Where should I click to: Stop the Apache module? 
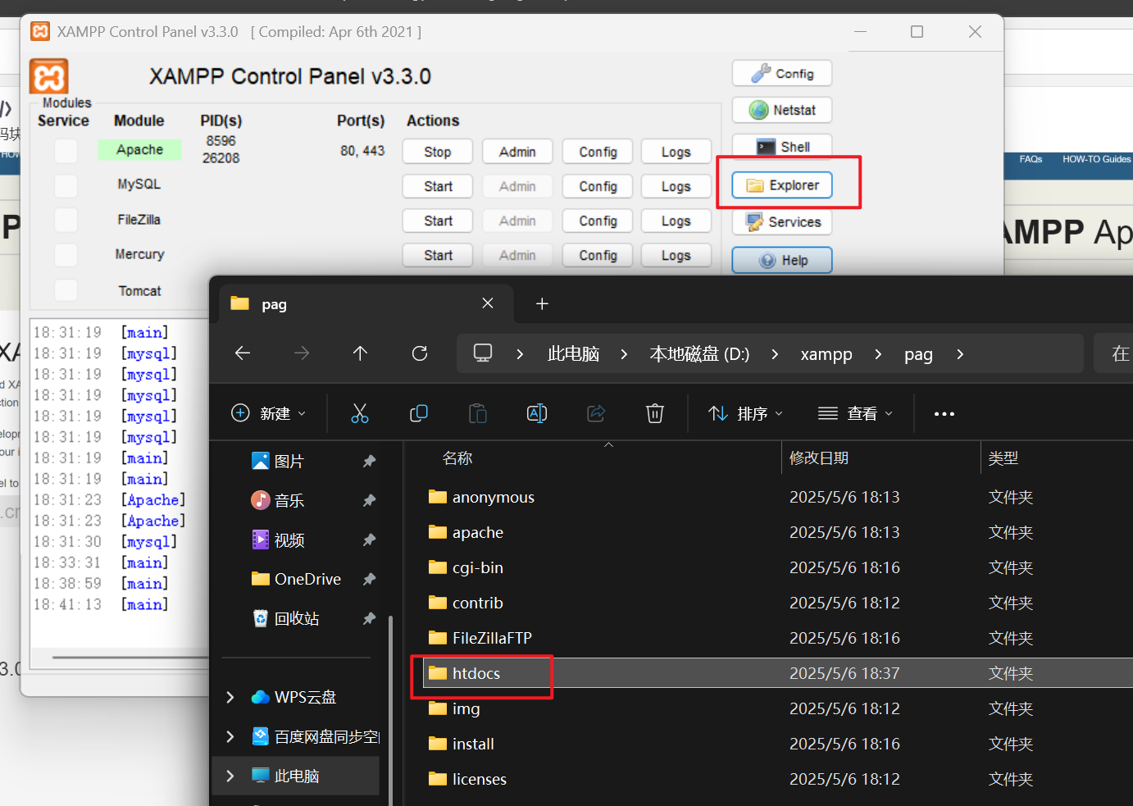[x=438, y=152]
